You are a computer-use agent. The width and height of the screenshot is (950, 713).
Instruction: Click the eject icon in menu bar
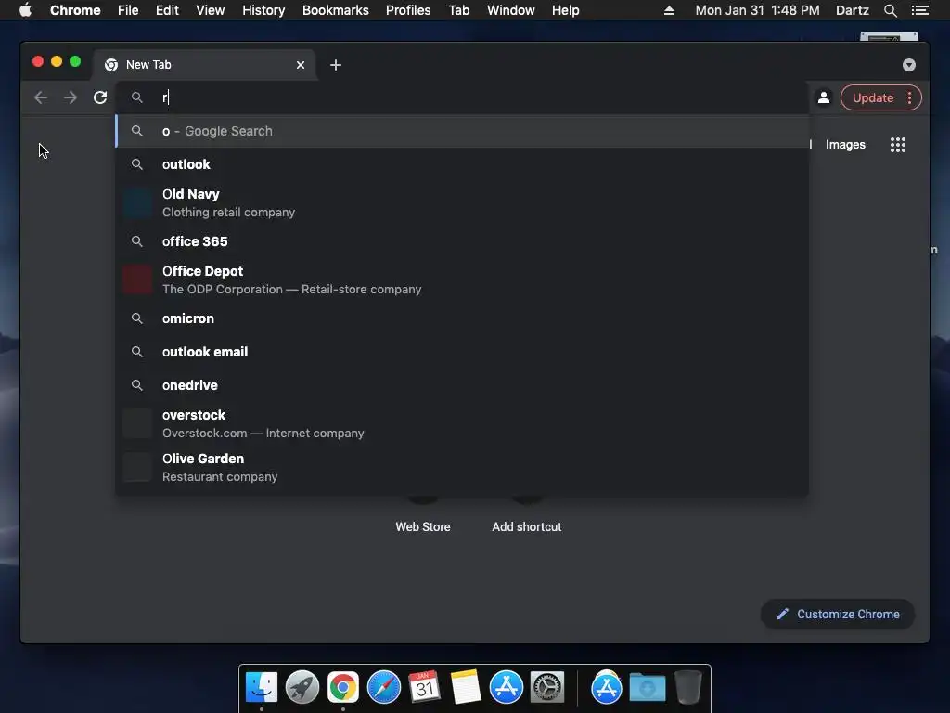coord(669,10)
